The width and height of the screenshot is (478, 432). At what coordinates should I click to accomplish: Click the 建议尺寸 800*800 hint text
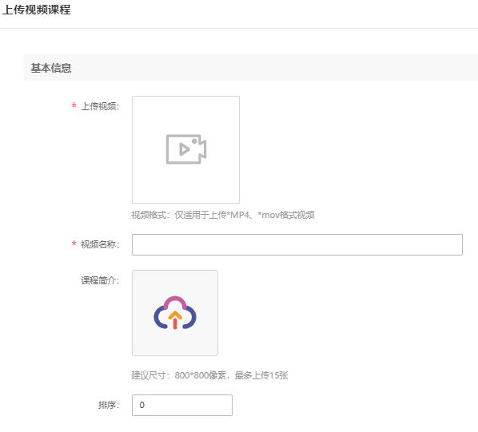pos(209,375)
